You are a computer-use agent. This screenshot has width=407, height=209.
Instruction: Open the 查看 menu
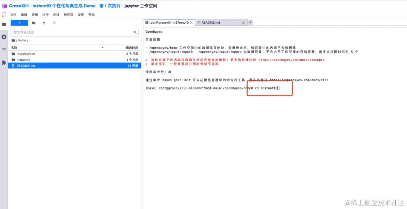[35, 15]
